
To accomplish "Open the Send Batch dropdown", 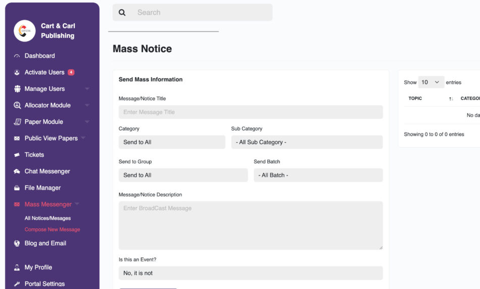I will tap(318, 175).
